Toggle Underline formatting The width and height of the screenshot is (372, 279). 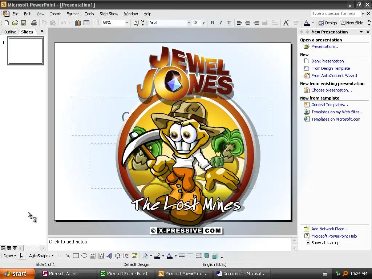tap(229, 23)
